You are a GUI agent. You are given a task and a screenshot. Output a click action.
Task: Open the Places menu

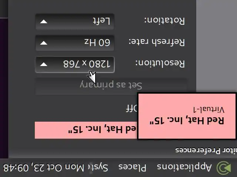[x=133, y=167]
